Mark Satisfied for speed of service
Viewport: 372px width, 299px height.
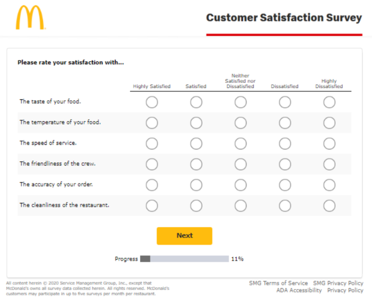coord(196,143)
